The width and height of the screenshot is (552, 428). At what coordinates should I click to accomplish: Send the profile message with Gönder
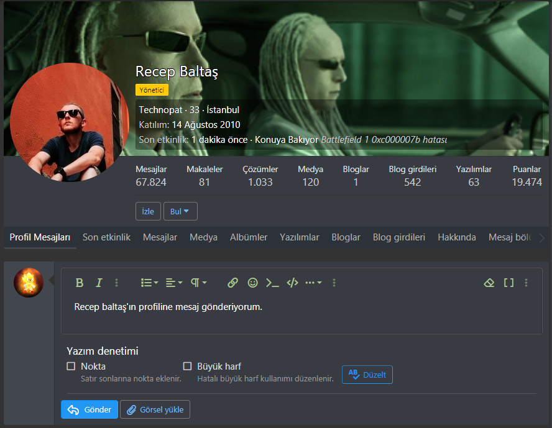pos(90,409)
